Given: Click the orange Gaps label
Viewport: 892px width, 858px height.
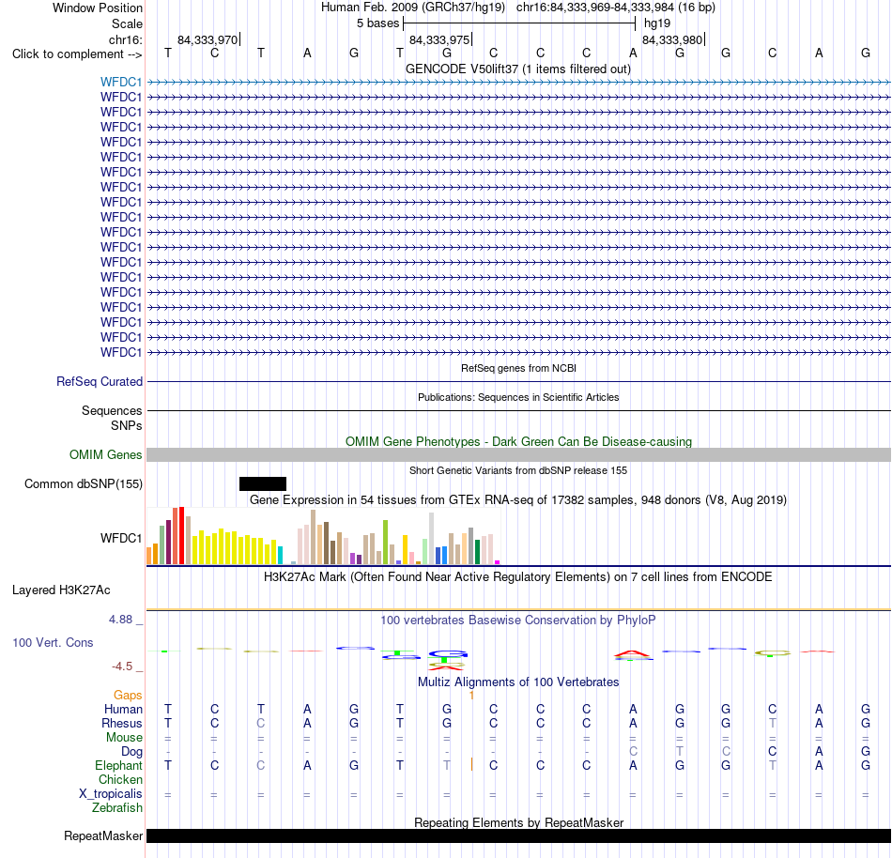Looking at the screenshot, I should pyautogui.click(x=128, y=695).
